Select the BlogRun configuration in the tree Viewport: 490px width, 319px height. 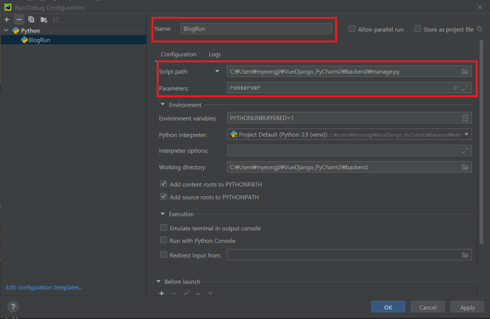click(73, 40)
